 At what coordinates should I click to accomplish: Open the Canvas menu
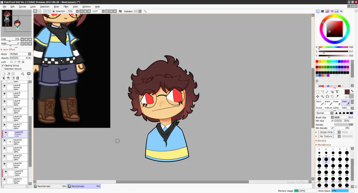(22, 7)
